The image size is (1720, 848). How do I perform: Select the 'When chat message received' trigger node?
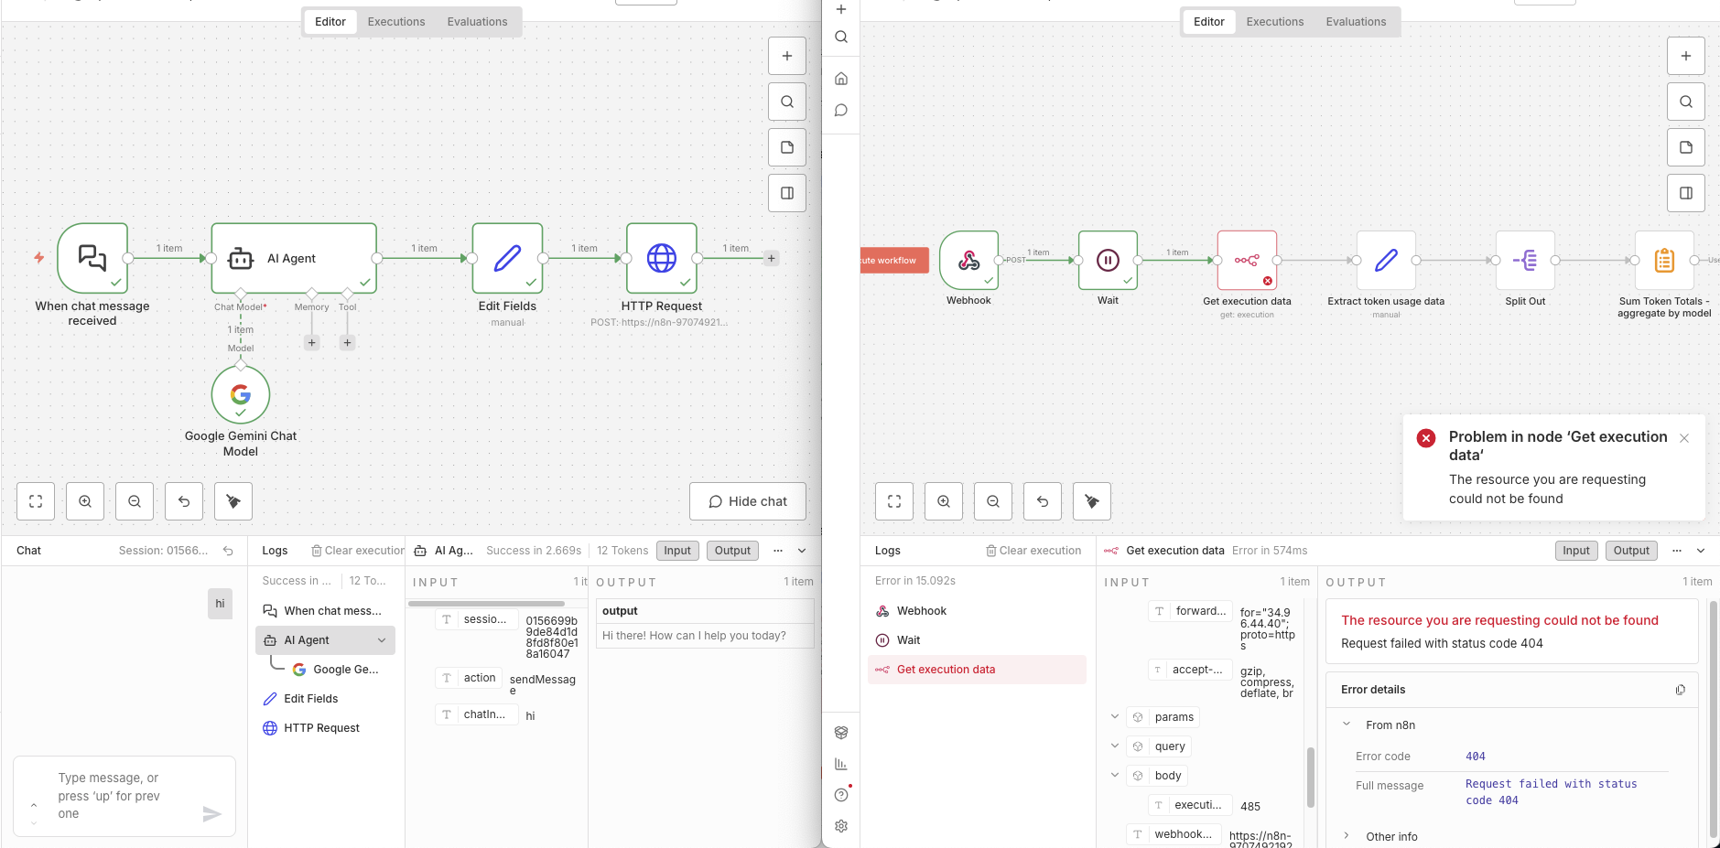pos(92,258)
